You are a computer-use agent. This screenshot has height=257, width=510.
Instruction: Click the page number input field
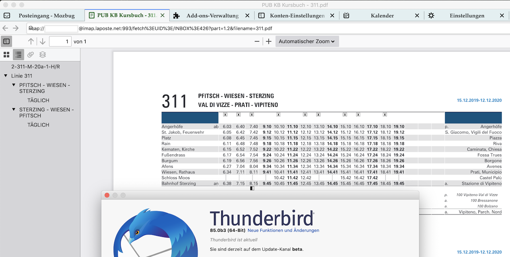(60, 41)
